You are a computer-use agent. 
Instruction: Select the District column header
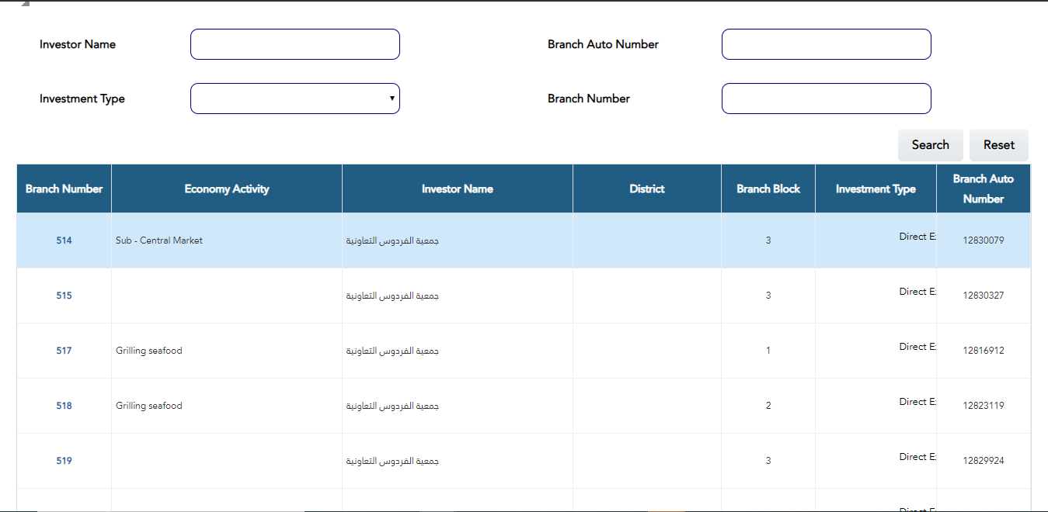pos(647,189)
